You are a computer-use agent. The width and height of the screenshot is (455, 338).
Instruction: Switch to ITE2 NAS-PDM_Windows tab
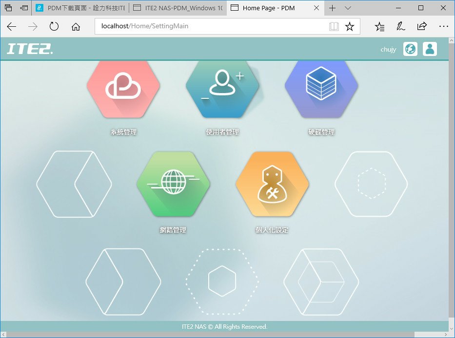pyautogui.click(x=178, y=8)
